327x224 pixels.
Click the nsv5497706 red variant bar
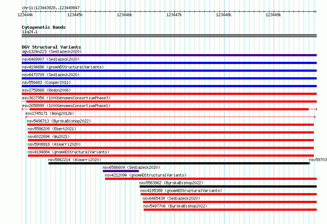[x=230, y=210]
